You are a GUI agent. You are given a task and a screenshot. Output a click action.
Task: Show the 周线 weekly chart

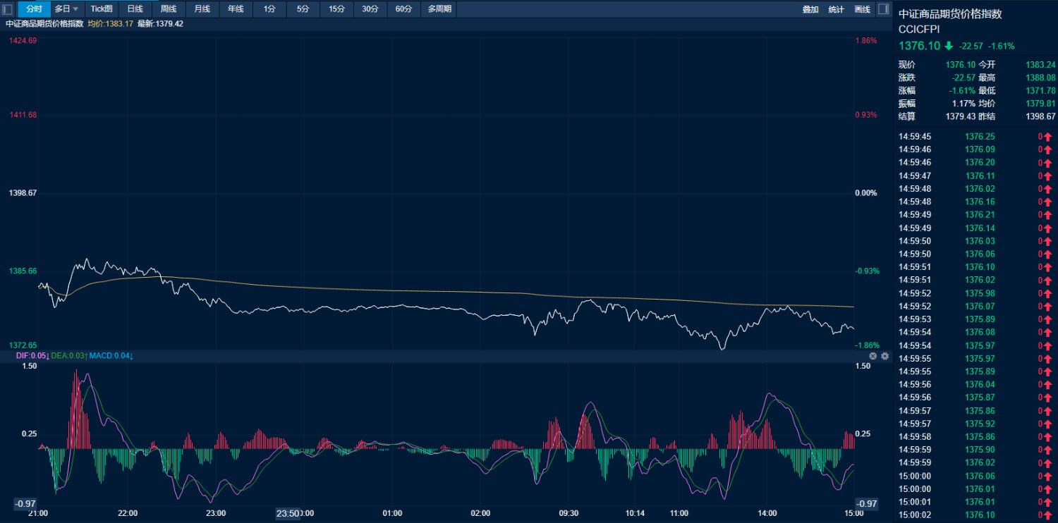click(x=169, y=9)
